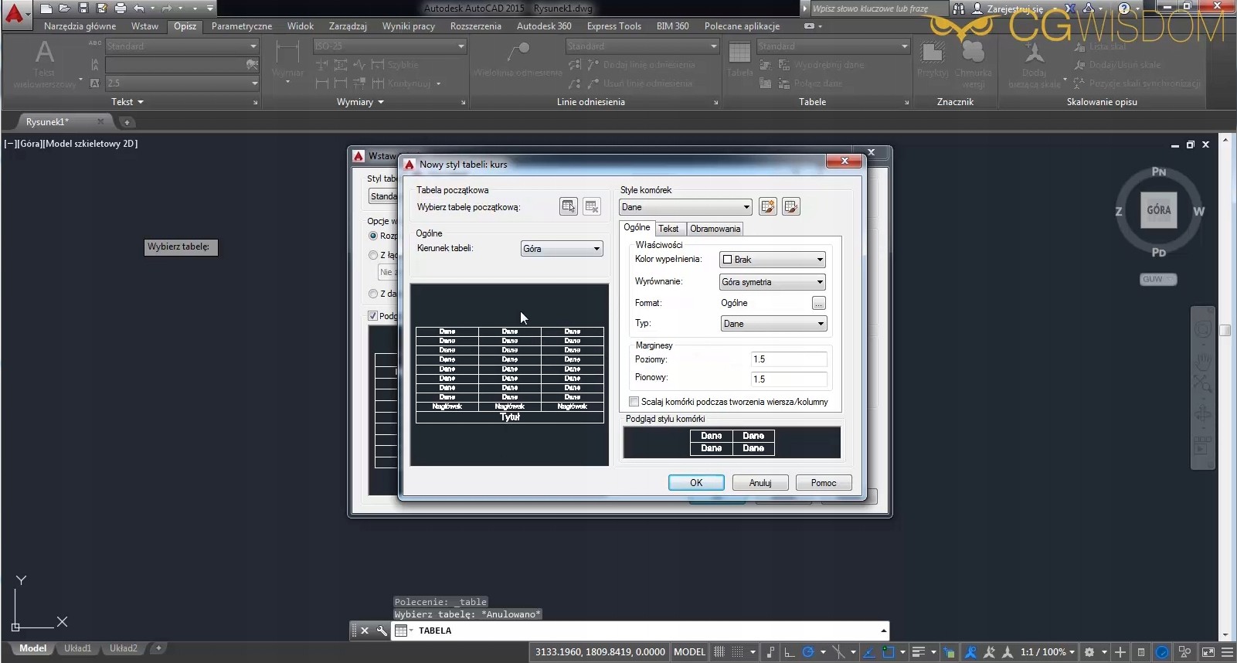Image resolution: width=1237 pixels, height=663 pixels.
Task: Enable merge cells on row/column creation checkbox
Action: click(634, 402)
